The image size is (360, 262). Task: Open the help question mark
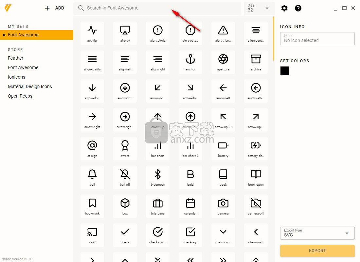pos(298,8)
